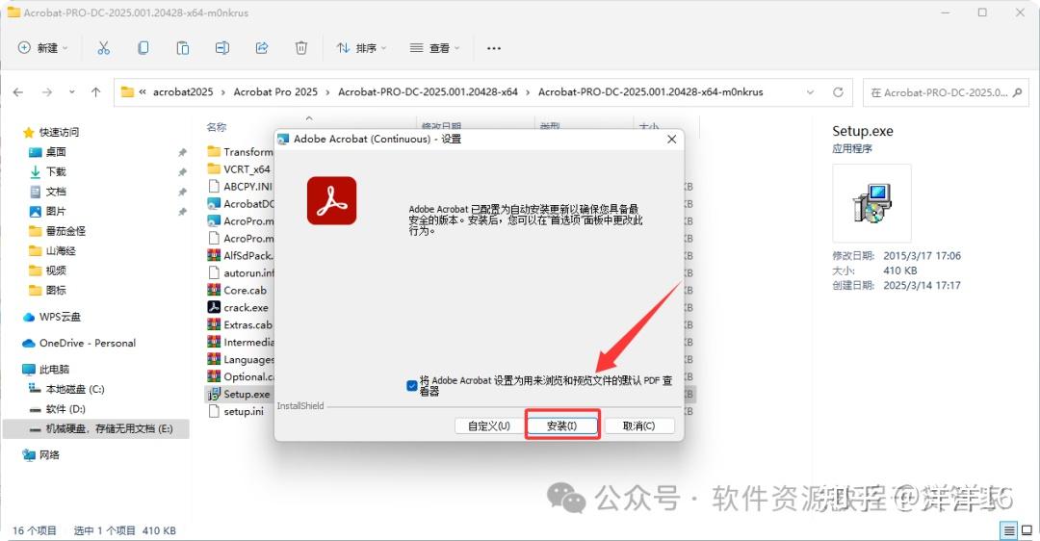Screen dimensions: 1040x541
Task: Click the 自定义(U) customize button
Action: (x=489, y=425)
